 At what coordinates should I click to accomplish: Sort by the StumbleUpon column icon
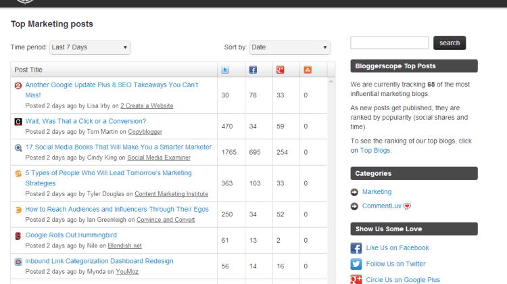(308, 70)
